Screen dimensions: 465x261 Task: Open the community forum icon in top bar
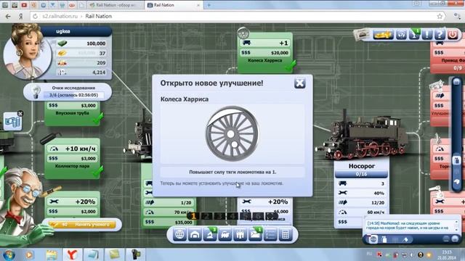click(x=401, y=35)
